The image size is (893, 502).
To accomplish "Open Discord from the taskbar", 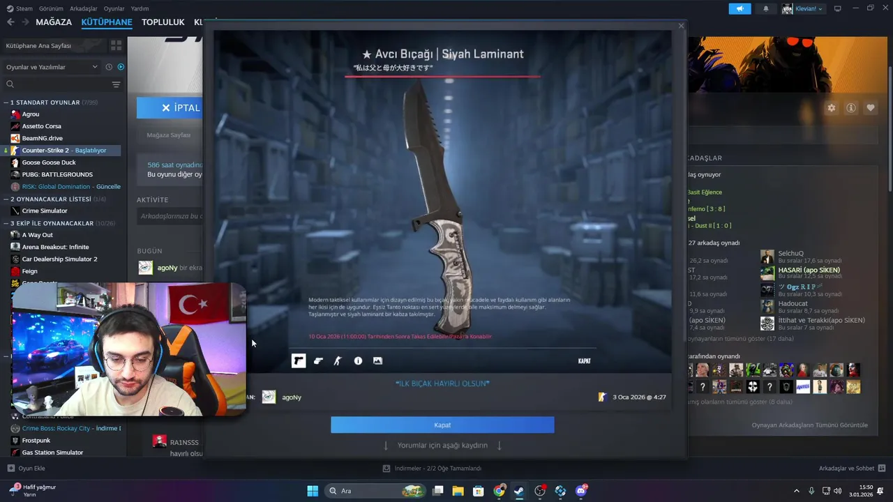I will pos(581,491).
